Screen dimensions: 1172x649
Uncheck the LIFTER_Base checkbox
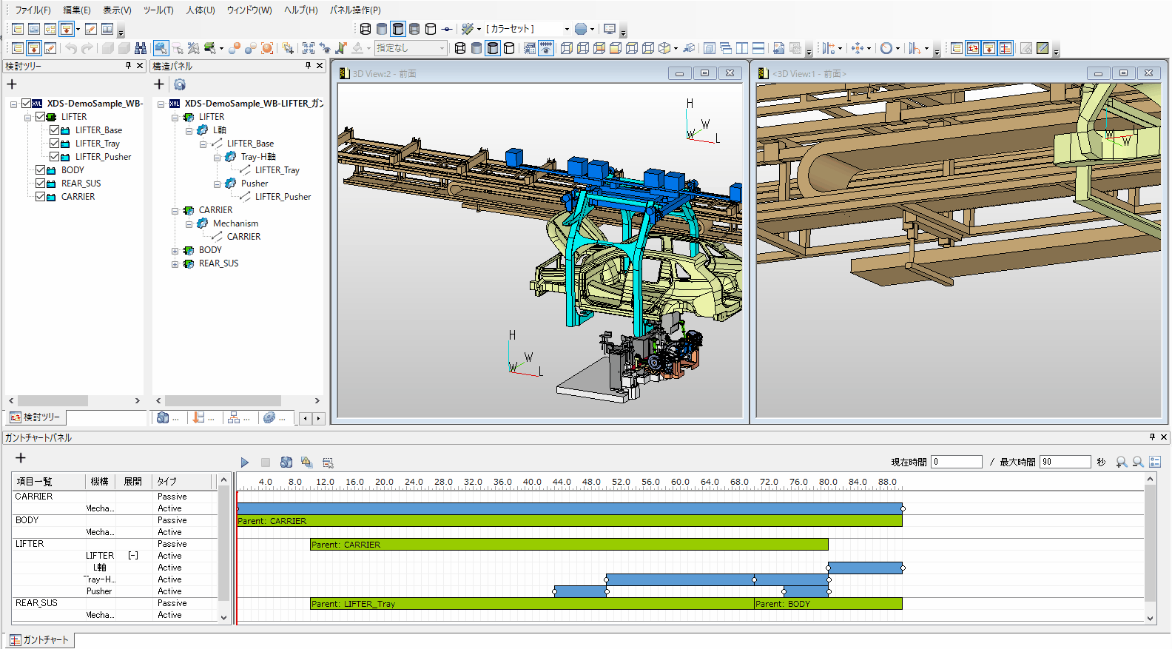click(x=55, y=130)
